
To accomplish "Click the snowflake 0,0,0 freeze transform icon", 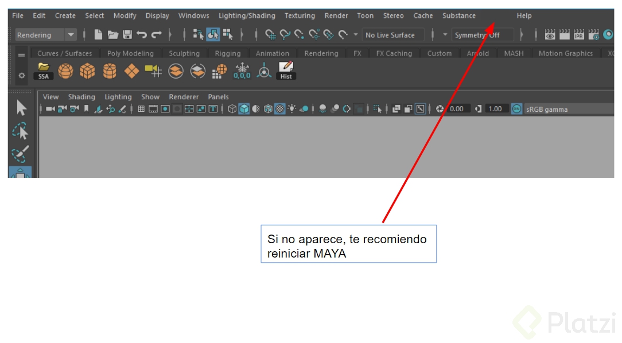I will pos(242,71).
